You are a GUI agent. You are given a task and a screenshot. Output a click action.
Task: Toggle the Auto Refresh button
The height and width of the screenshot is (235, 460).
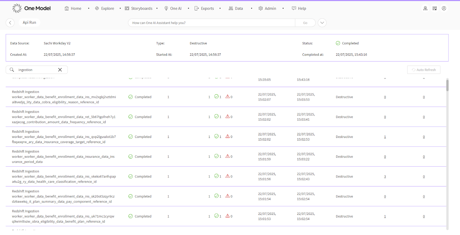(x=423, y=70)
